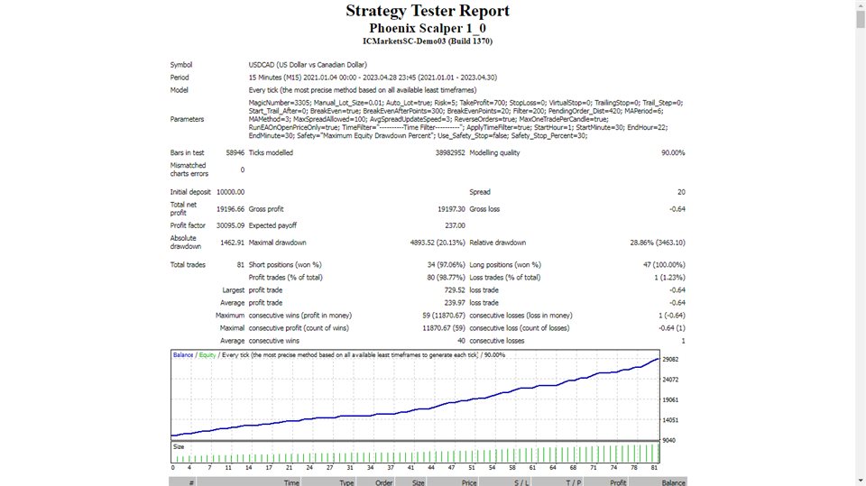Select the Initial deposit 10000.00 value

coord(228,192)
